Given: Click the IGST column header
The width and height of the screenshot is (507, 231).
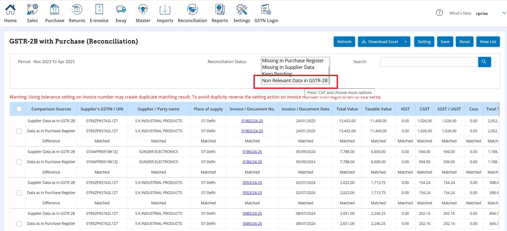Looking at the screenshot, I should pyautogui.click(x=405, y=109).
